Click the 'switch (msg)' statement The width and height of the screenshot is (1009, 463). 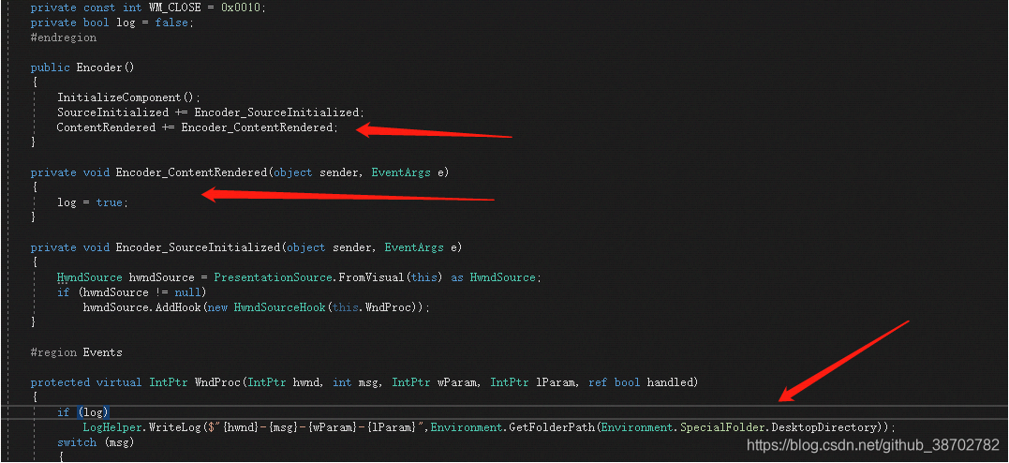point(95,442)
